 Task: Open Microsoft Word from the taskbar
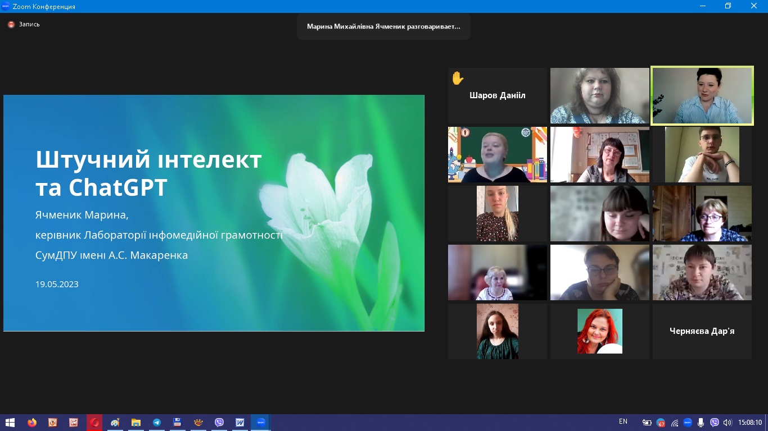240,423
